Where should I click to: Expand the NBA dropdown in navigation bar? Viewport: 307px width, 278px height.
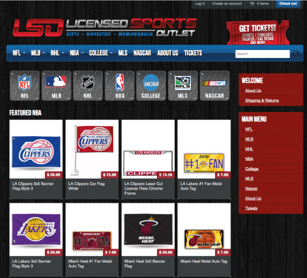pyautogui.click(x=76, y=53)
